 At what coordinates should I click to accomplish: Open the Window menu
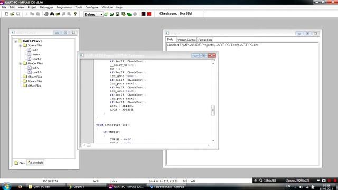pos(107,7)
